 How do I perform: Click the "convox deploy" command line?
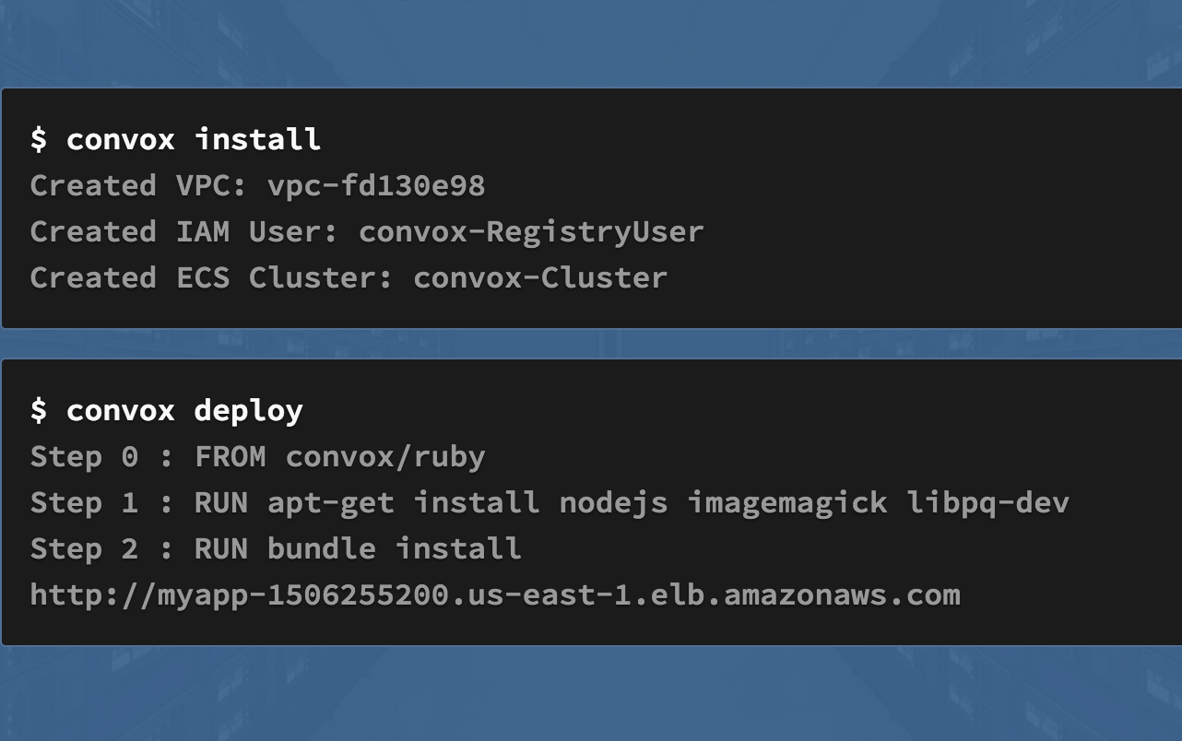[x=166, y=410]
